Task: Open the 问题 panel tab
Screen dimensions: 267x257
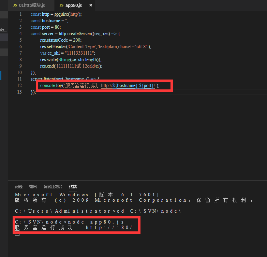Action: (19, 187)
